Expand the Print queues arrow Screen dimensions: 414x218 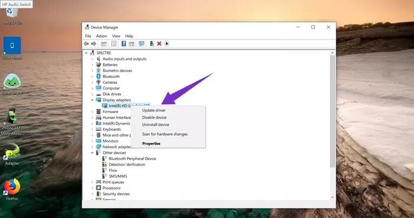point(92,182)
